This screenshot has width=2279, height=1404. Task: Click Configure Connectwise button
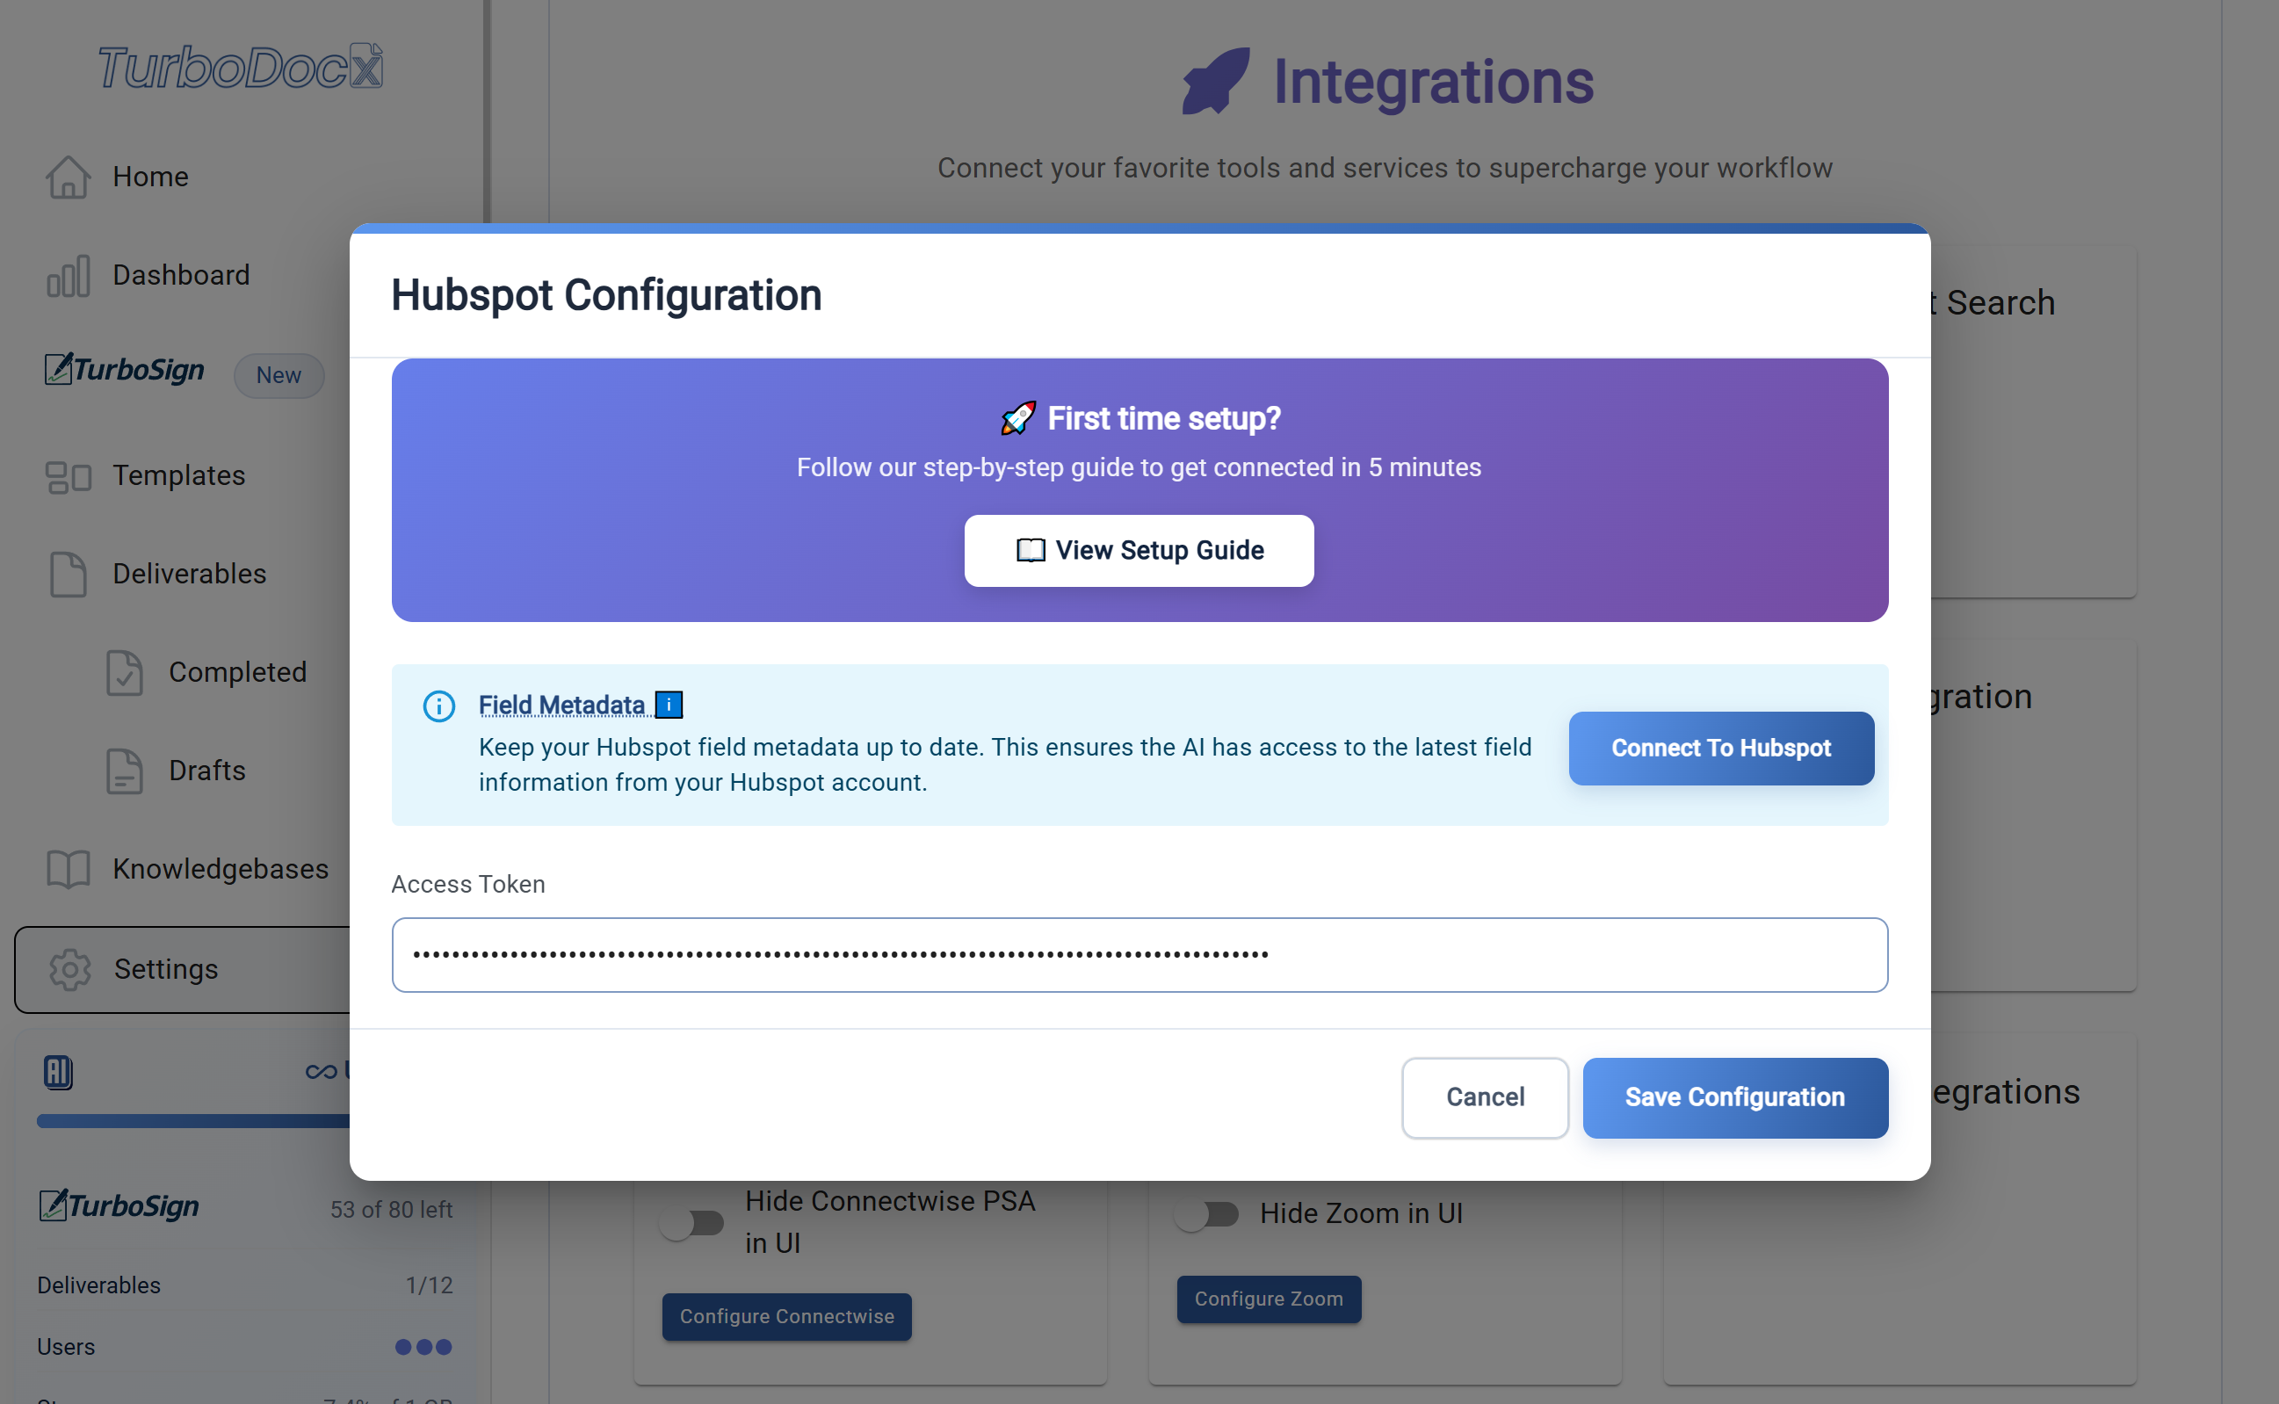(x=786, y=1317)
